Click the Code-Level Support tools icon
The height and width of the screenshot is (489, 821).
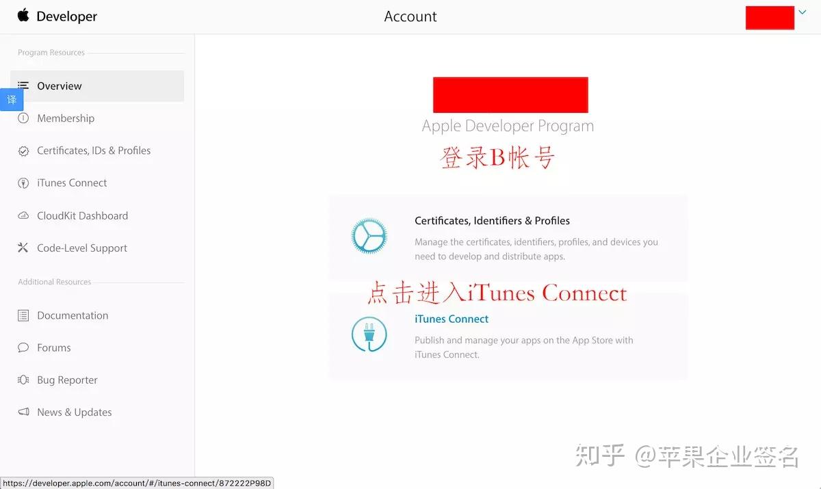(x=23, y=248)
